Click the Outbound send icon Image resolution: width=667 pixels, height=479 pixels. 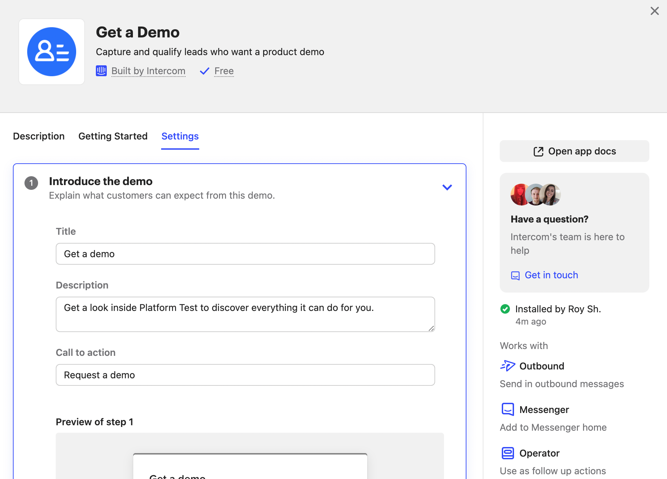point(508,365)
